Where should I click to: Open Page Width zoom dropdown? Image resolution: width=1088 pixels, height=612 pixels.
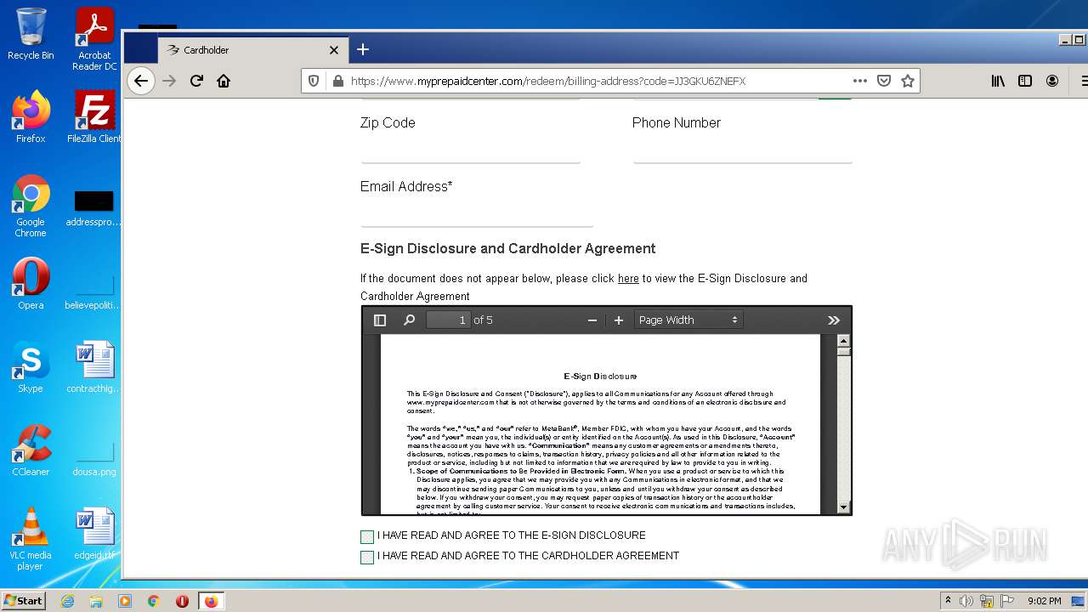tap(688, 320)
